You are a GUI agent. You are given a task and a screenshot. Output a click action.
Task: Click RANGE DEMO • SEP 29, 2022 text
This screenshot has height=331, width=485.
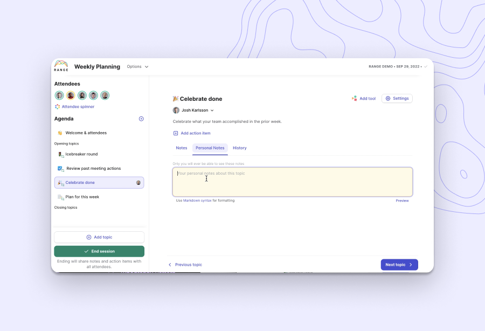click(394, 66)
